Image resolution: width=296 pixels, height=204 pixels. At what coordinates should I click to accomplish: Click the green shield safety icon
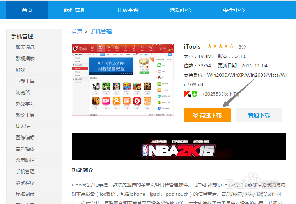(195, 94)
